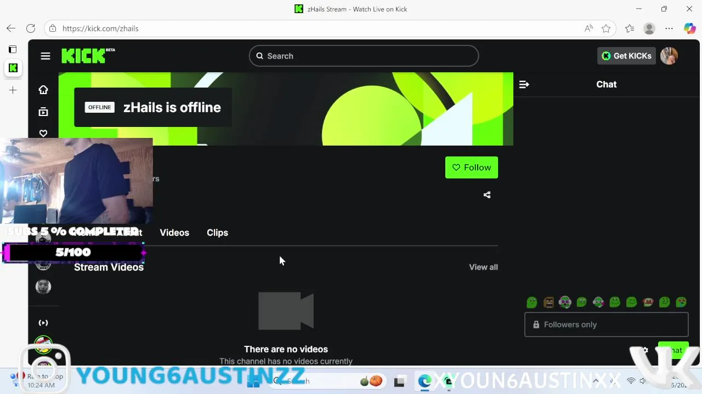Select the Kick vertical tab
Screen dimensions: 702x394
point(13,68)
